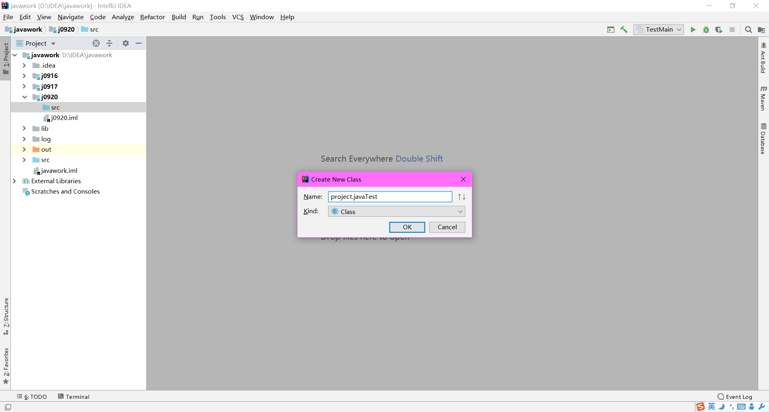Open the TestMain run configuration dropdown
This screenshot has width=769, height=412.
click(x=658, y=30)
